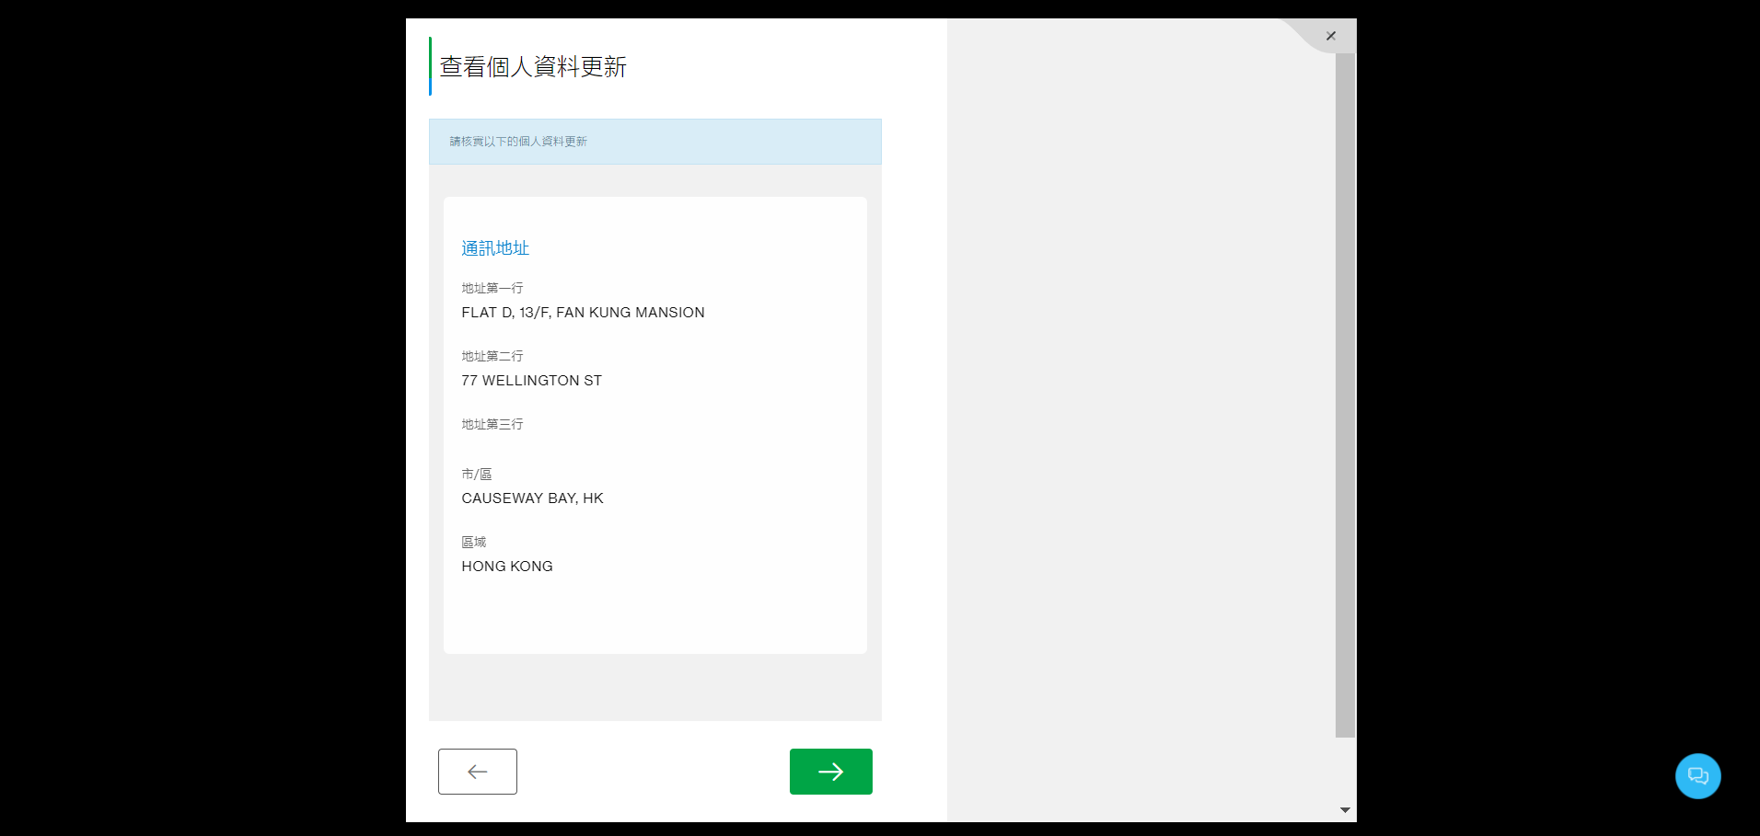Click the 查看個人資料更新 title

pos(532,66)
